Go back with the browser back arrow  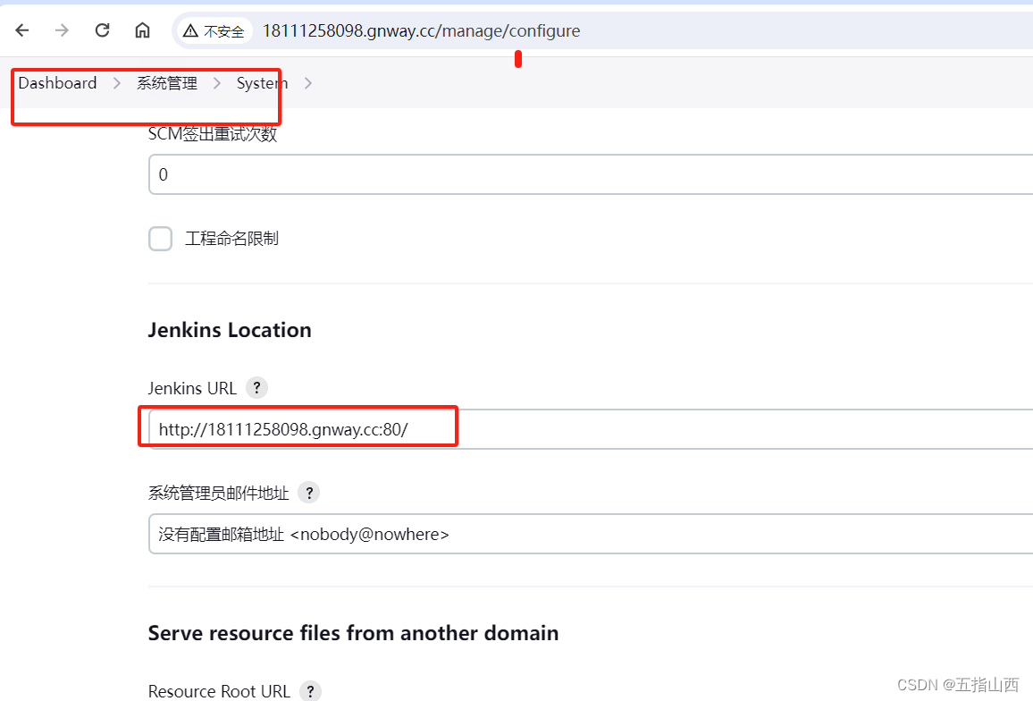tap(22, 30)
